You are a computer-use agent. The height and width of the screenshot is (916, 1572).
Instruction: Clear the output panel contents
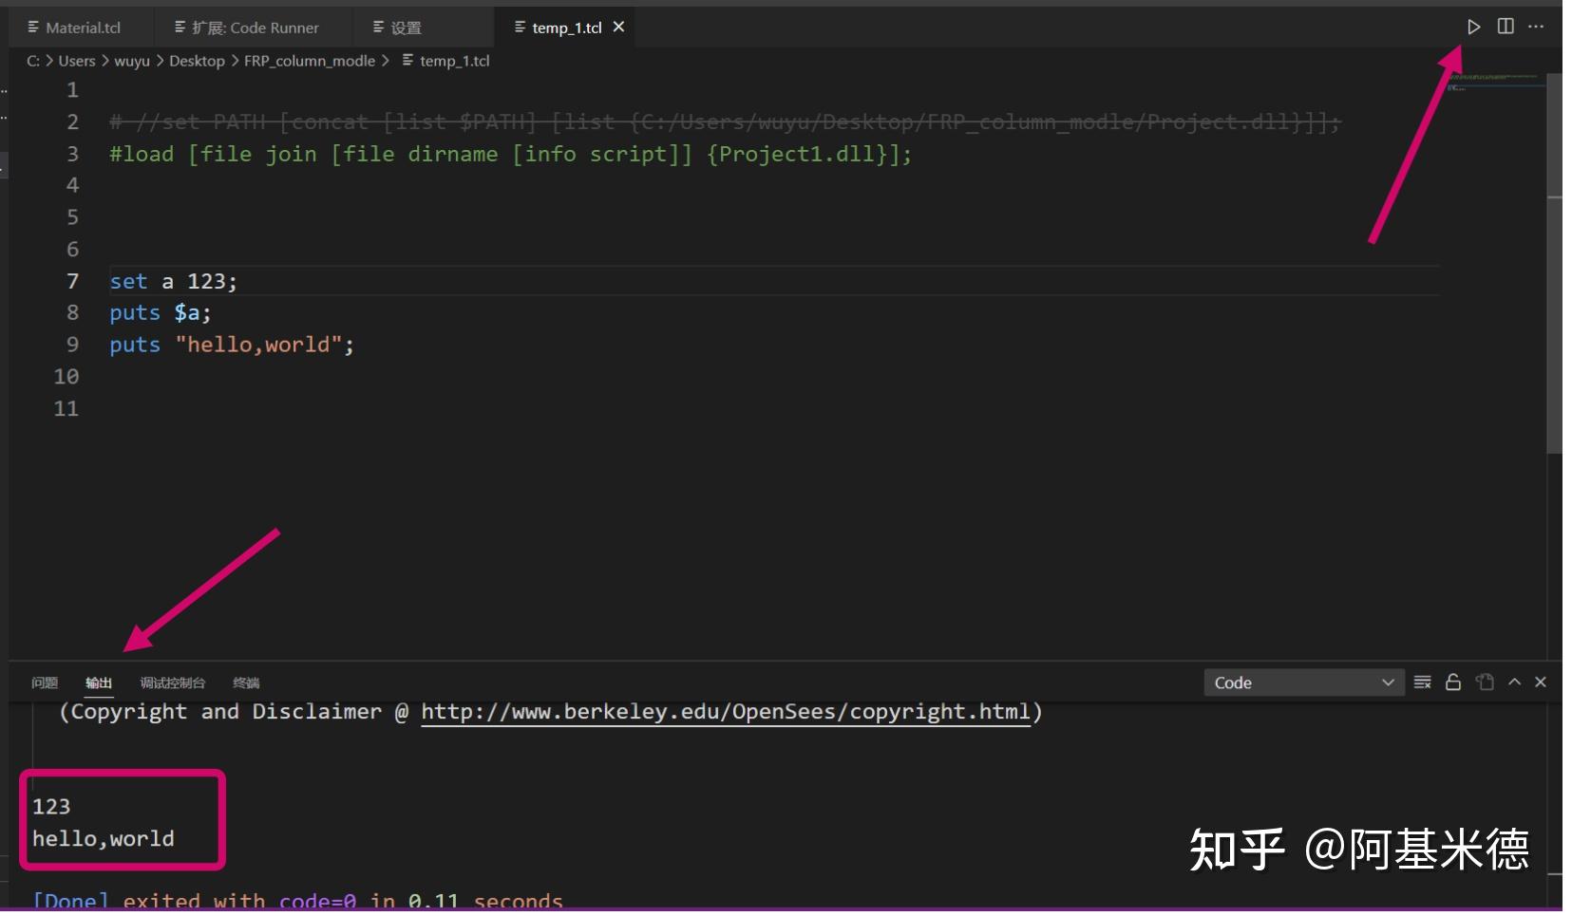1422,682
